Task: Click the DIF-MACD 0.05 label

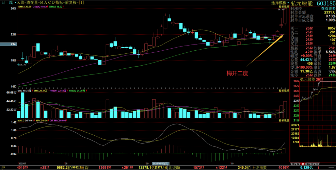Action: click(57, 121)
